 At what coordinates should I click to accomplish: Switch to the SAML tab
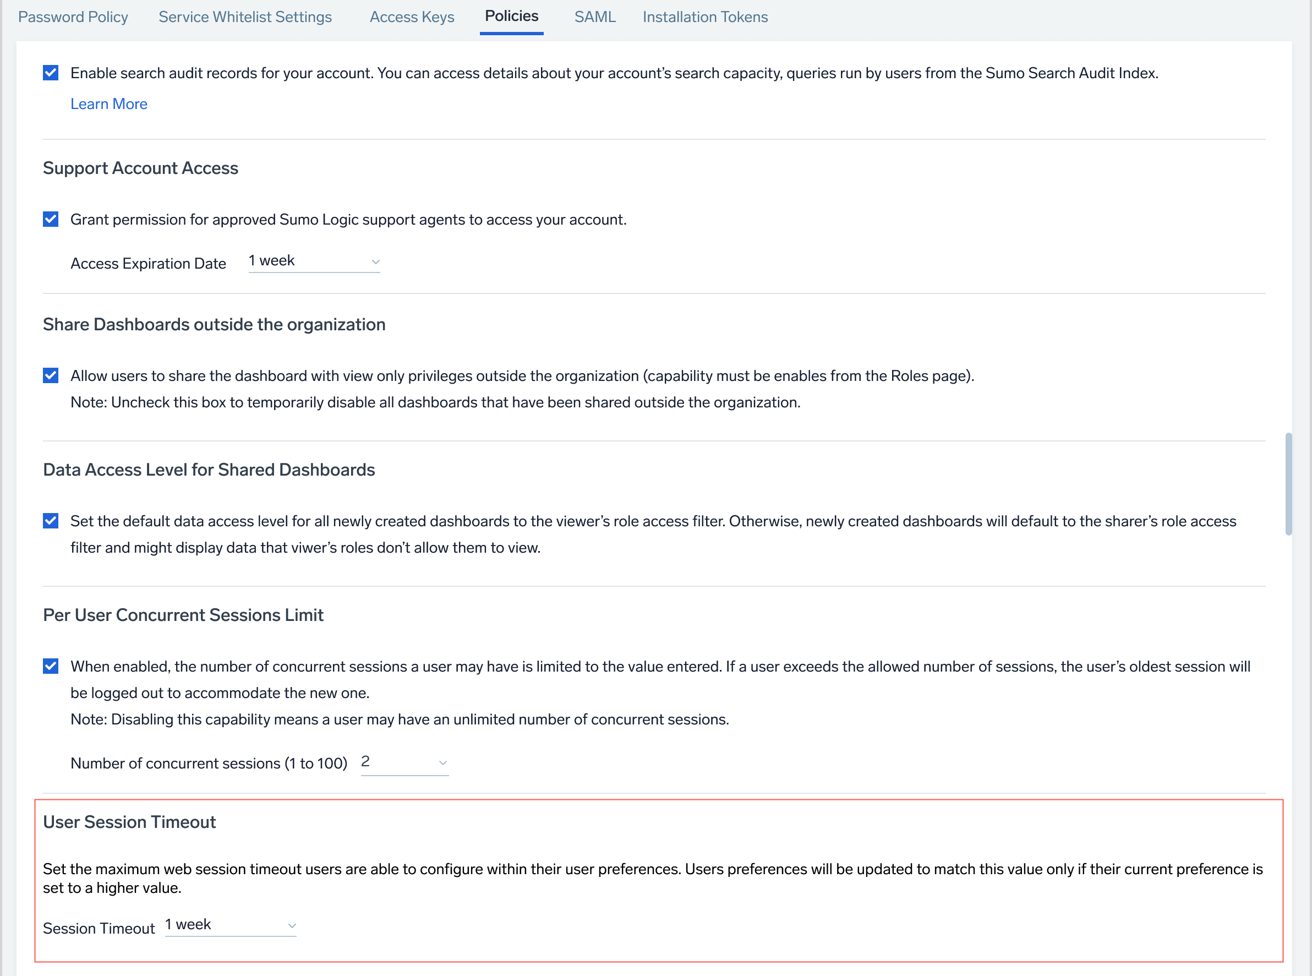595,17
